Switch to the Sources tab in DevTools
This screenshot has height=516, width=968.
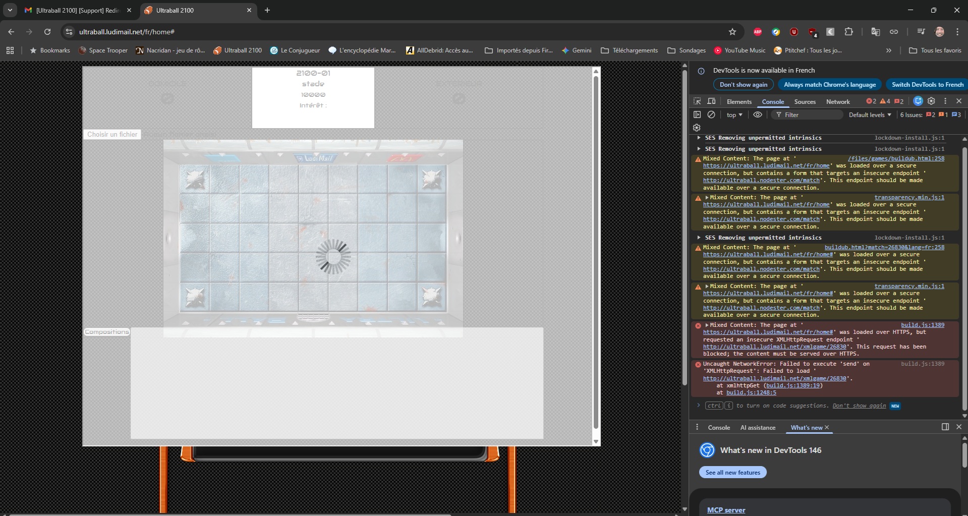coord(805,102)
